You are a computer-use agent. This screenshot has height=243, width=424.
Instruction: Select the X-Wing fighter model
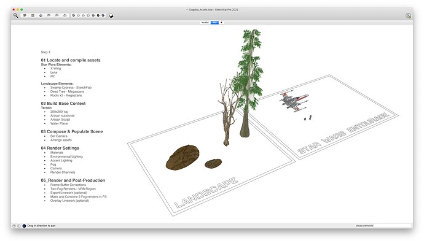click(x=294, y=101)
